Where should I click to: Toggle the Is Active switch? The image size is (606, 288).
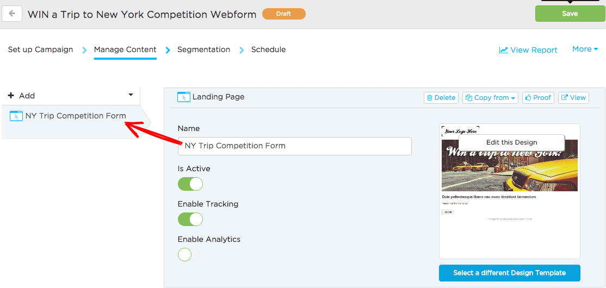point(190,184)
